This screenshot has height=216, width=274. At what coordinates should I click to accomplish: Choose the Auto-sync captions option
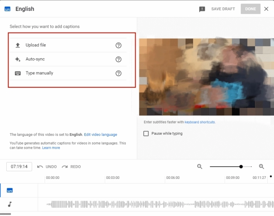coord(35,59)
